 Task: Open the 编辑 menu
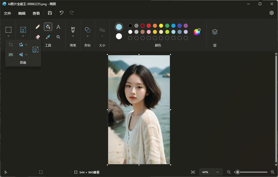(x=22, y=13)
